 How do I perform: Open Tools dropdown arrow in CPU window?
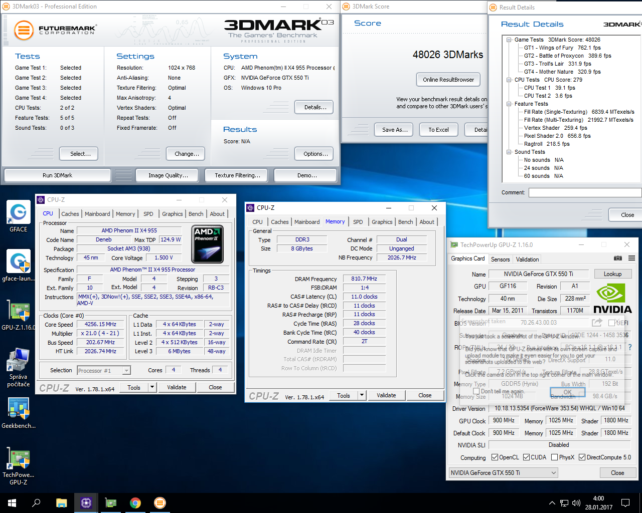[x=152, y=387]
